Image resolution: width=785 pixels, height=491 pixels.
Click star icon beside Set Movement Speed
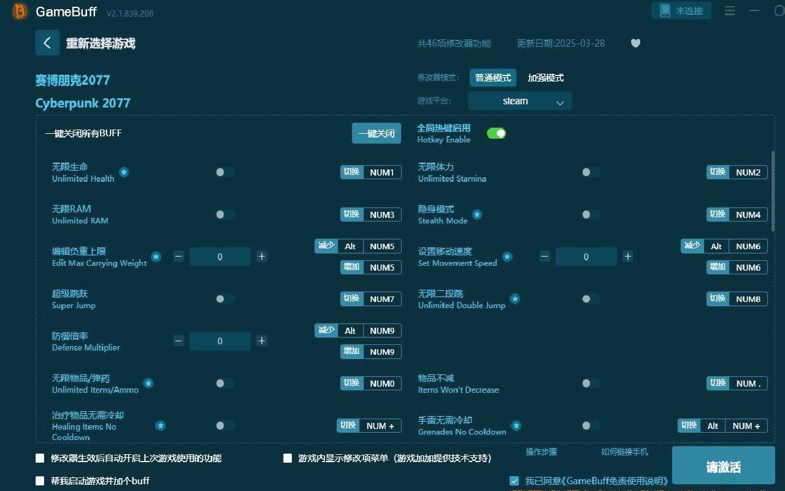(x=507, y=257)
